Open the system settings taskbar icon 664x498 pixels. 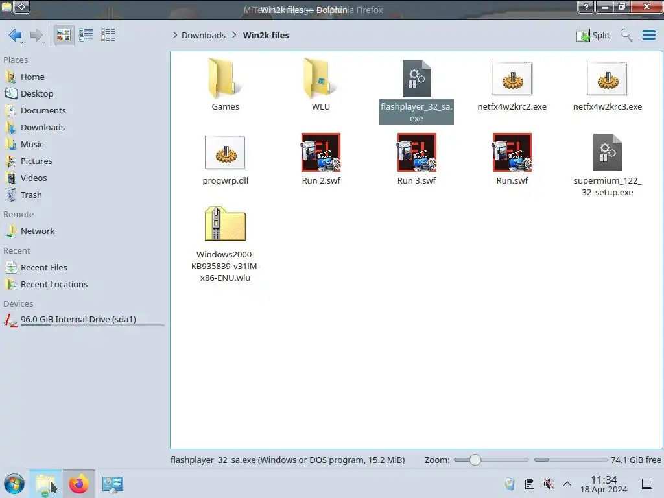pyautogui.click(x=112, y=484)
